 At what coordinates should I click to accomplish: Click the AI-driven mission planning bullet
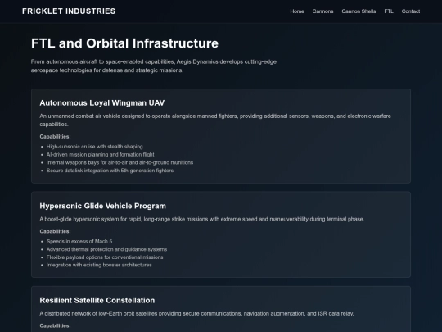(100, 154)
